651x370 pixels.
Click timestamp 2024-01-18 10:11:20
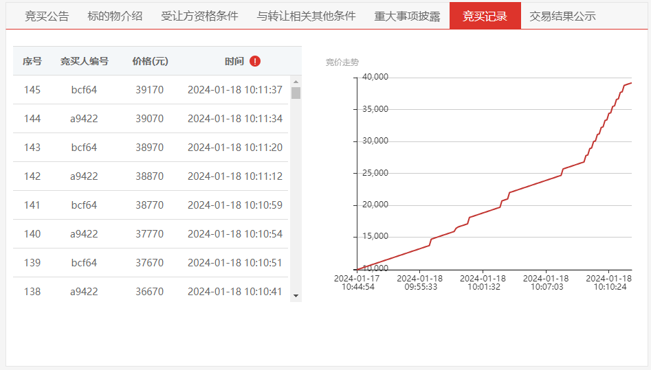point(235,148)
